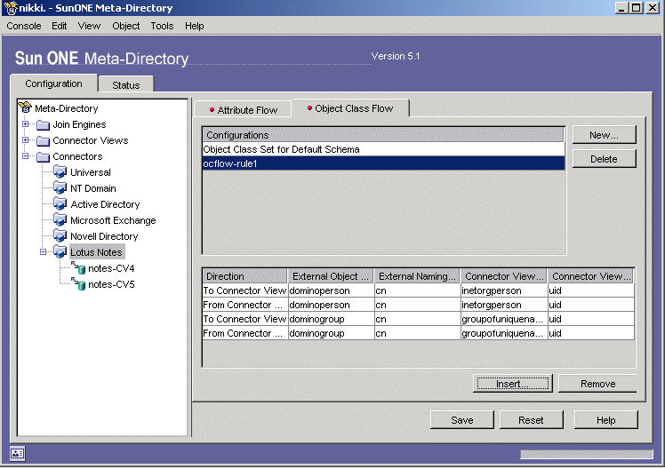Viewport: 665px width, 469px height.
Task: Click the Join Engines folder icon
Action: tap(43, 125)
